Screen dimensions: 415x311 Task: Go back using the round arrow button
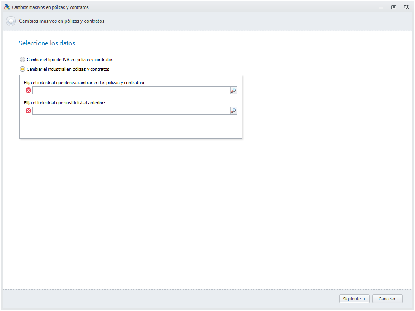point(11,21)
